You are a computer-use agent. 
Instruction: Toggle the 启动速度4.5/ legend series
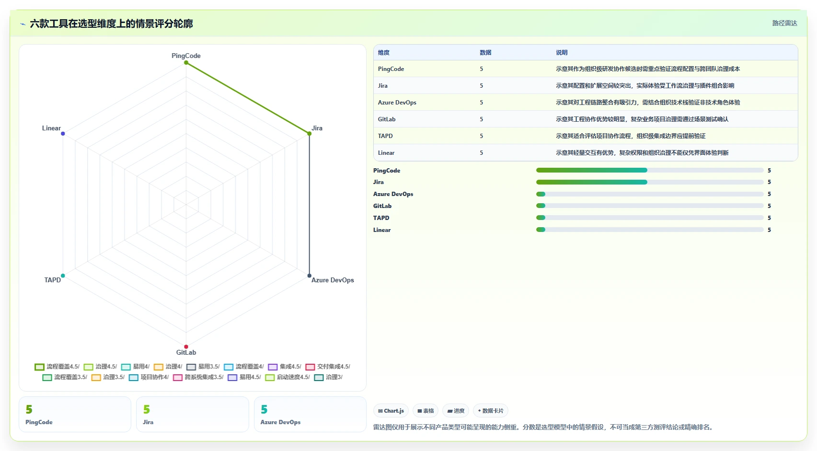tap(288, 377)
